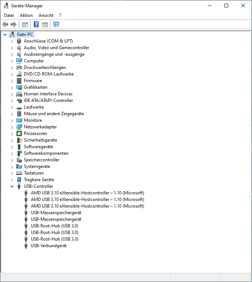Open the Aktion menu
Screen dimensions: 252x282
26,15
